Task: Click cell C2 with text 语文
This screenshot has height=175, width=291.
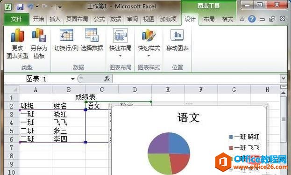Action: tap(97, 106)
